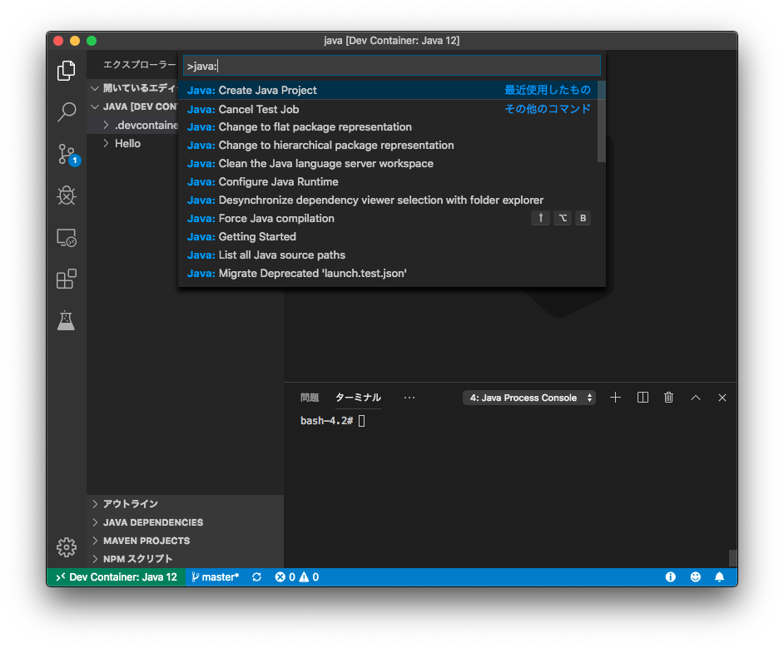Run Java: Create Java Project command

388,91
